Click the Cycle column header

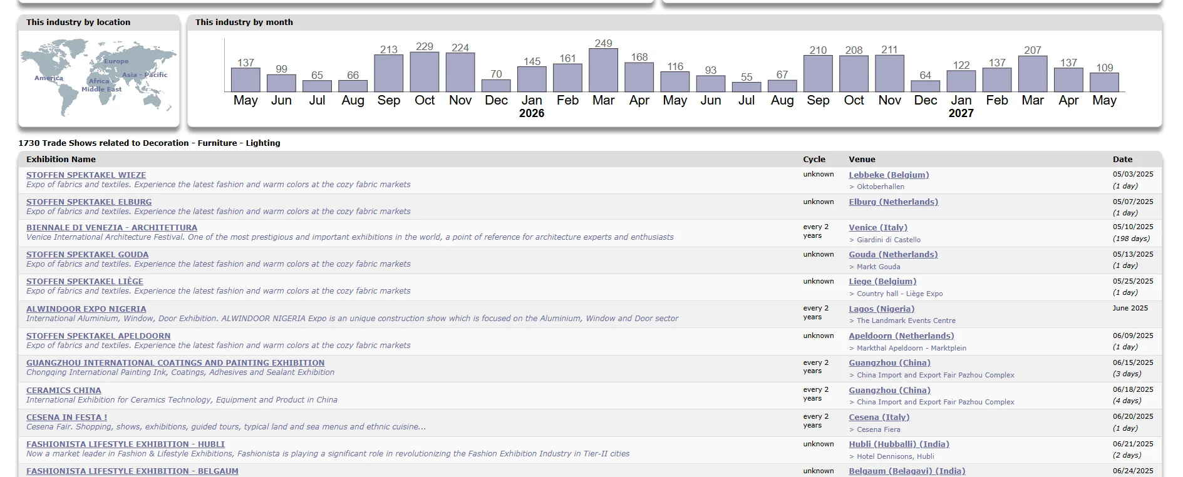(814, 160)
